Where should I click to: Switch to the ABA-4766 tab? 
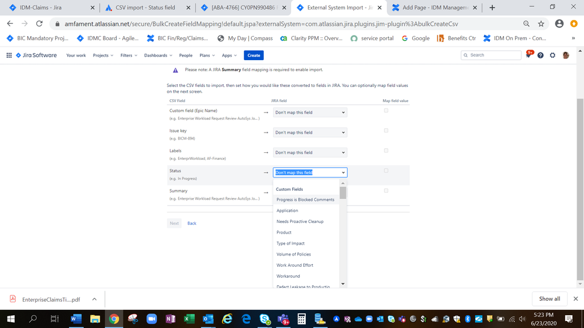click(x=243, y=8)
